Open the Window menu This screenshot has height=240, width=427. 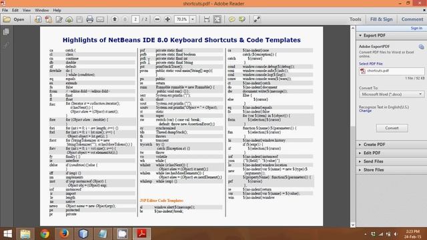[x=41, y=11]
